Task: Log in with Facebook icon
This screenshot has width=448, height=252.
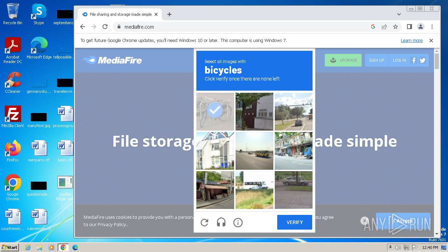Action: click(x=414, y=60)
